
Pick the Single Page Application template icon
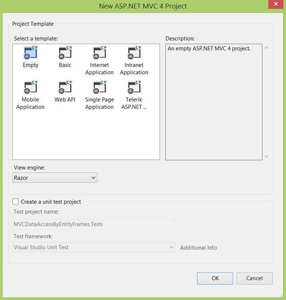(x=99, y=87)
